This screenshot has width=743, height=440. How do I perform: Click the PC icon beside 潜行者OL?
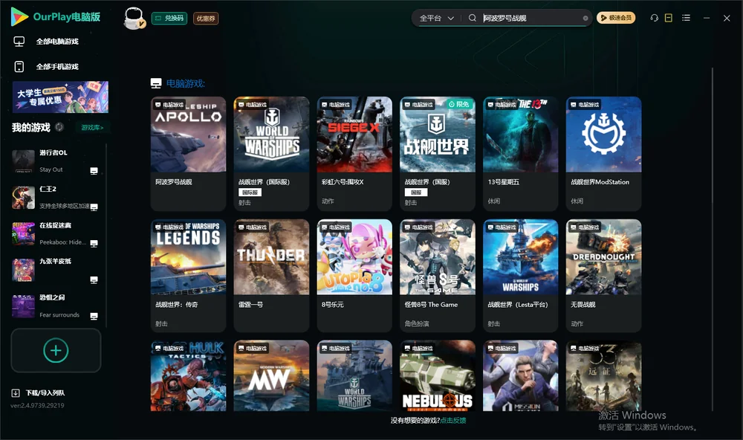pos(94,171)
